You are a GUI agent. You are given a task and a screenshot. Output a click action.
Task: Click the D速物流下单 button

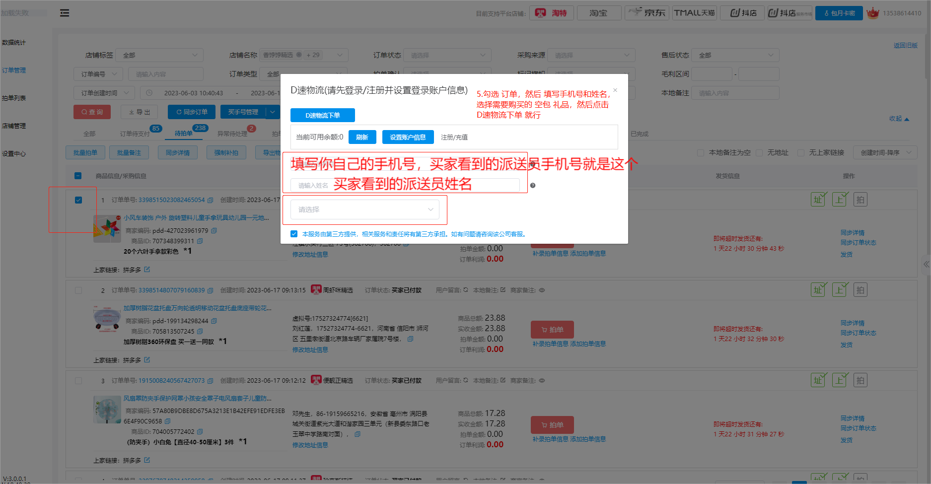click(x=323, y=115)
